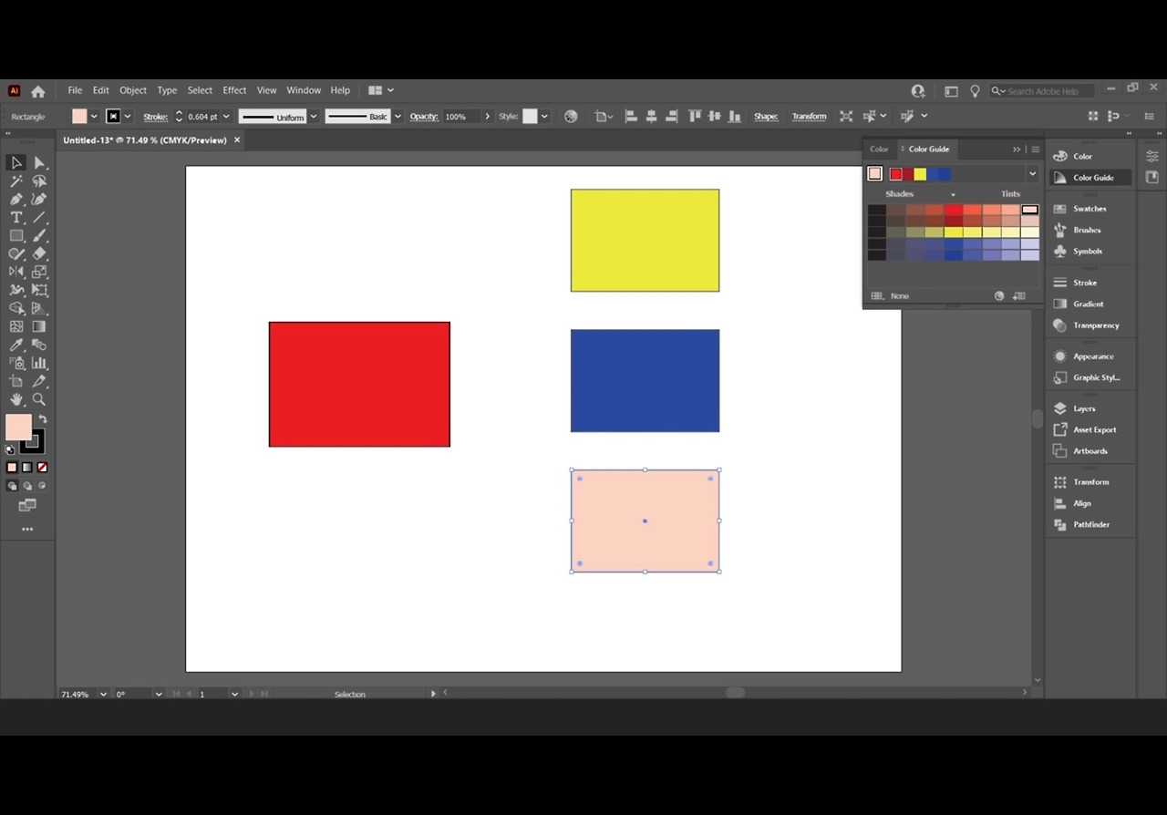Open the zoom level dropdown in status bar

(x=103, y=694)
